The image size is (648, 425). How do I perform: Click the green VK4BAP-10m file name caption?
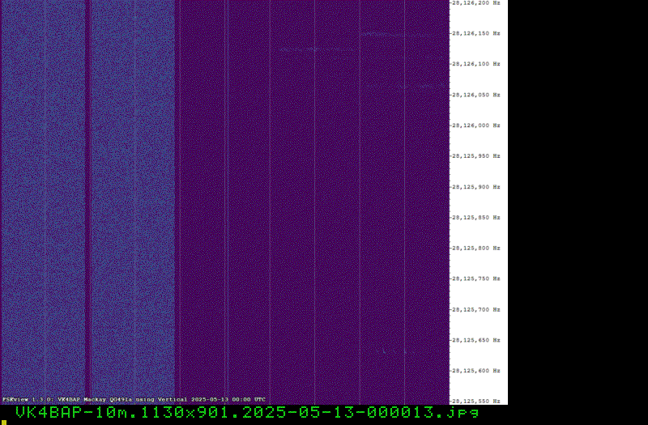(247, 413)
